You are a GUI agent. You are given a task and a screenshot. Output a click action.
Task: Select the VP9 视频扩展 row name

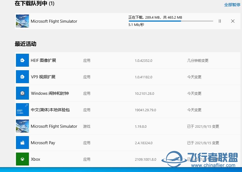coord(43,77)
